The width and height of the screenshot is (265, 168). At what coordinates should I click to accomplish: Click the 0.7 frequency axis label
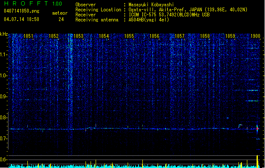[x=4, y=139]
